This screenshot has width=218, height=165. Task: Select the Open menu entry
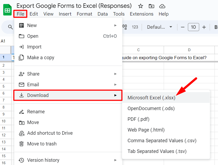pyautogui.click(x=68, y=36)
